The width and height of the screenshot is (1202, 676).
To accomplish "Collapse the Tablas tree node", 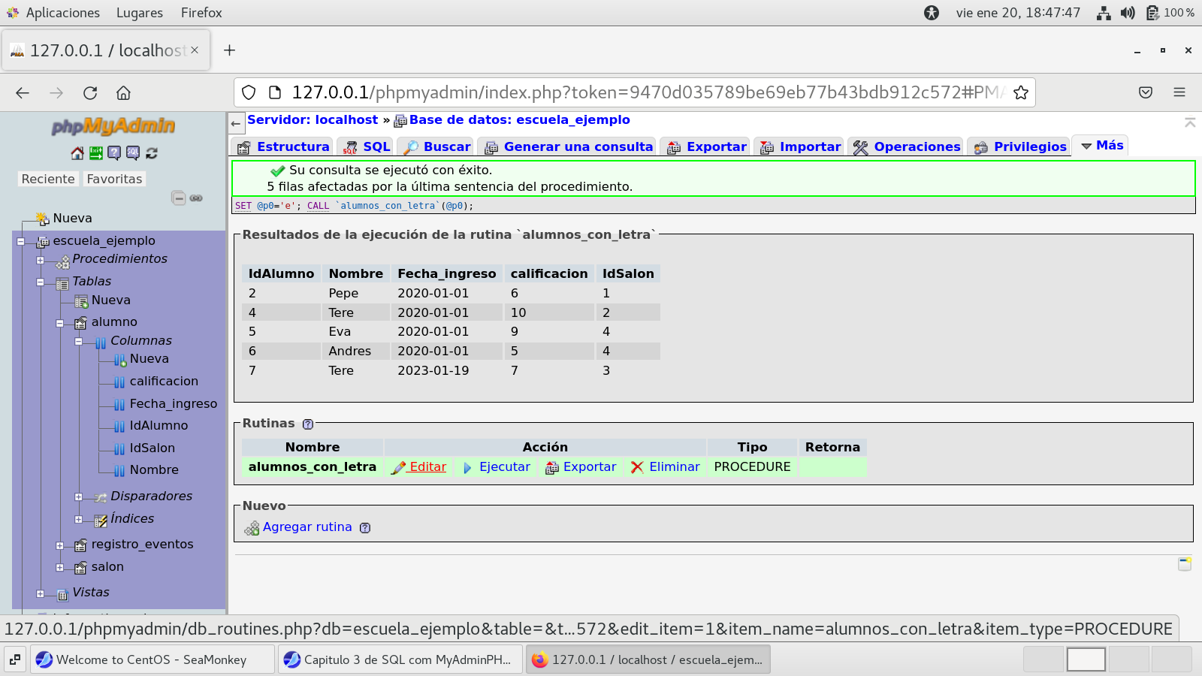I will 41,282.
